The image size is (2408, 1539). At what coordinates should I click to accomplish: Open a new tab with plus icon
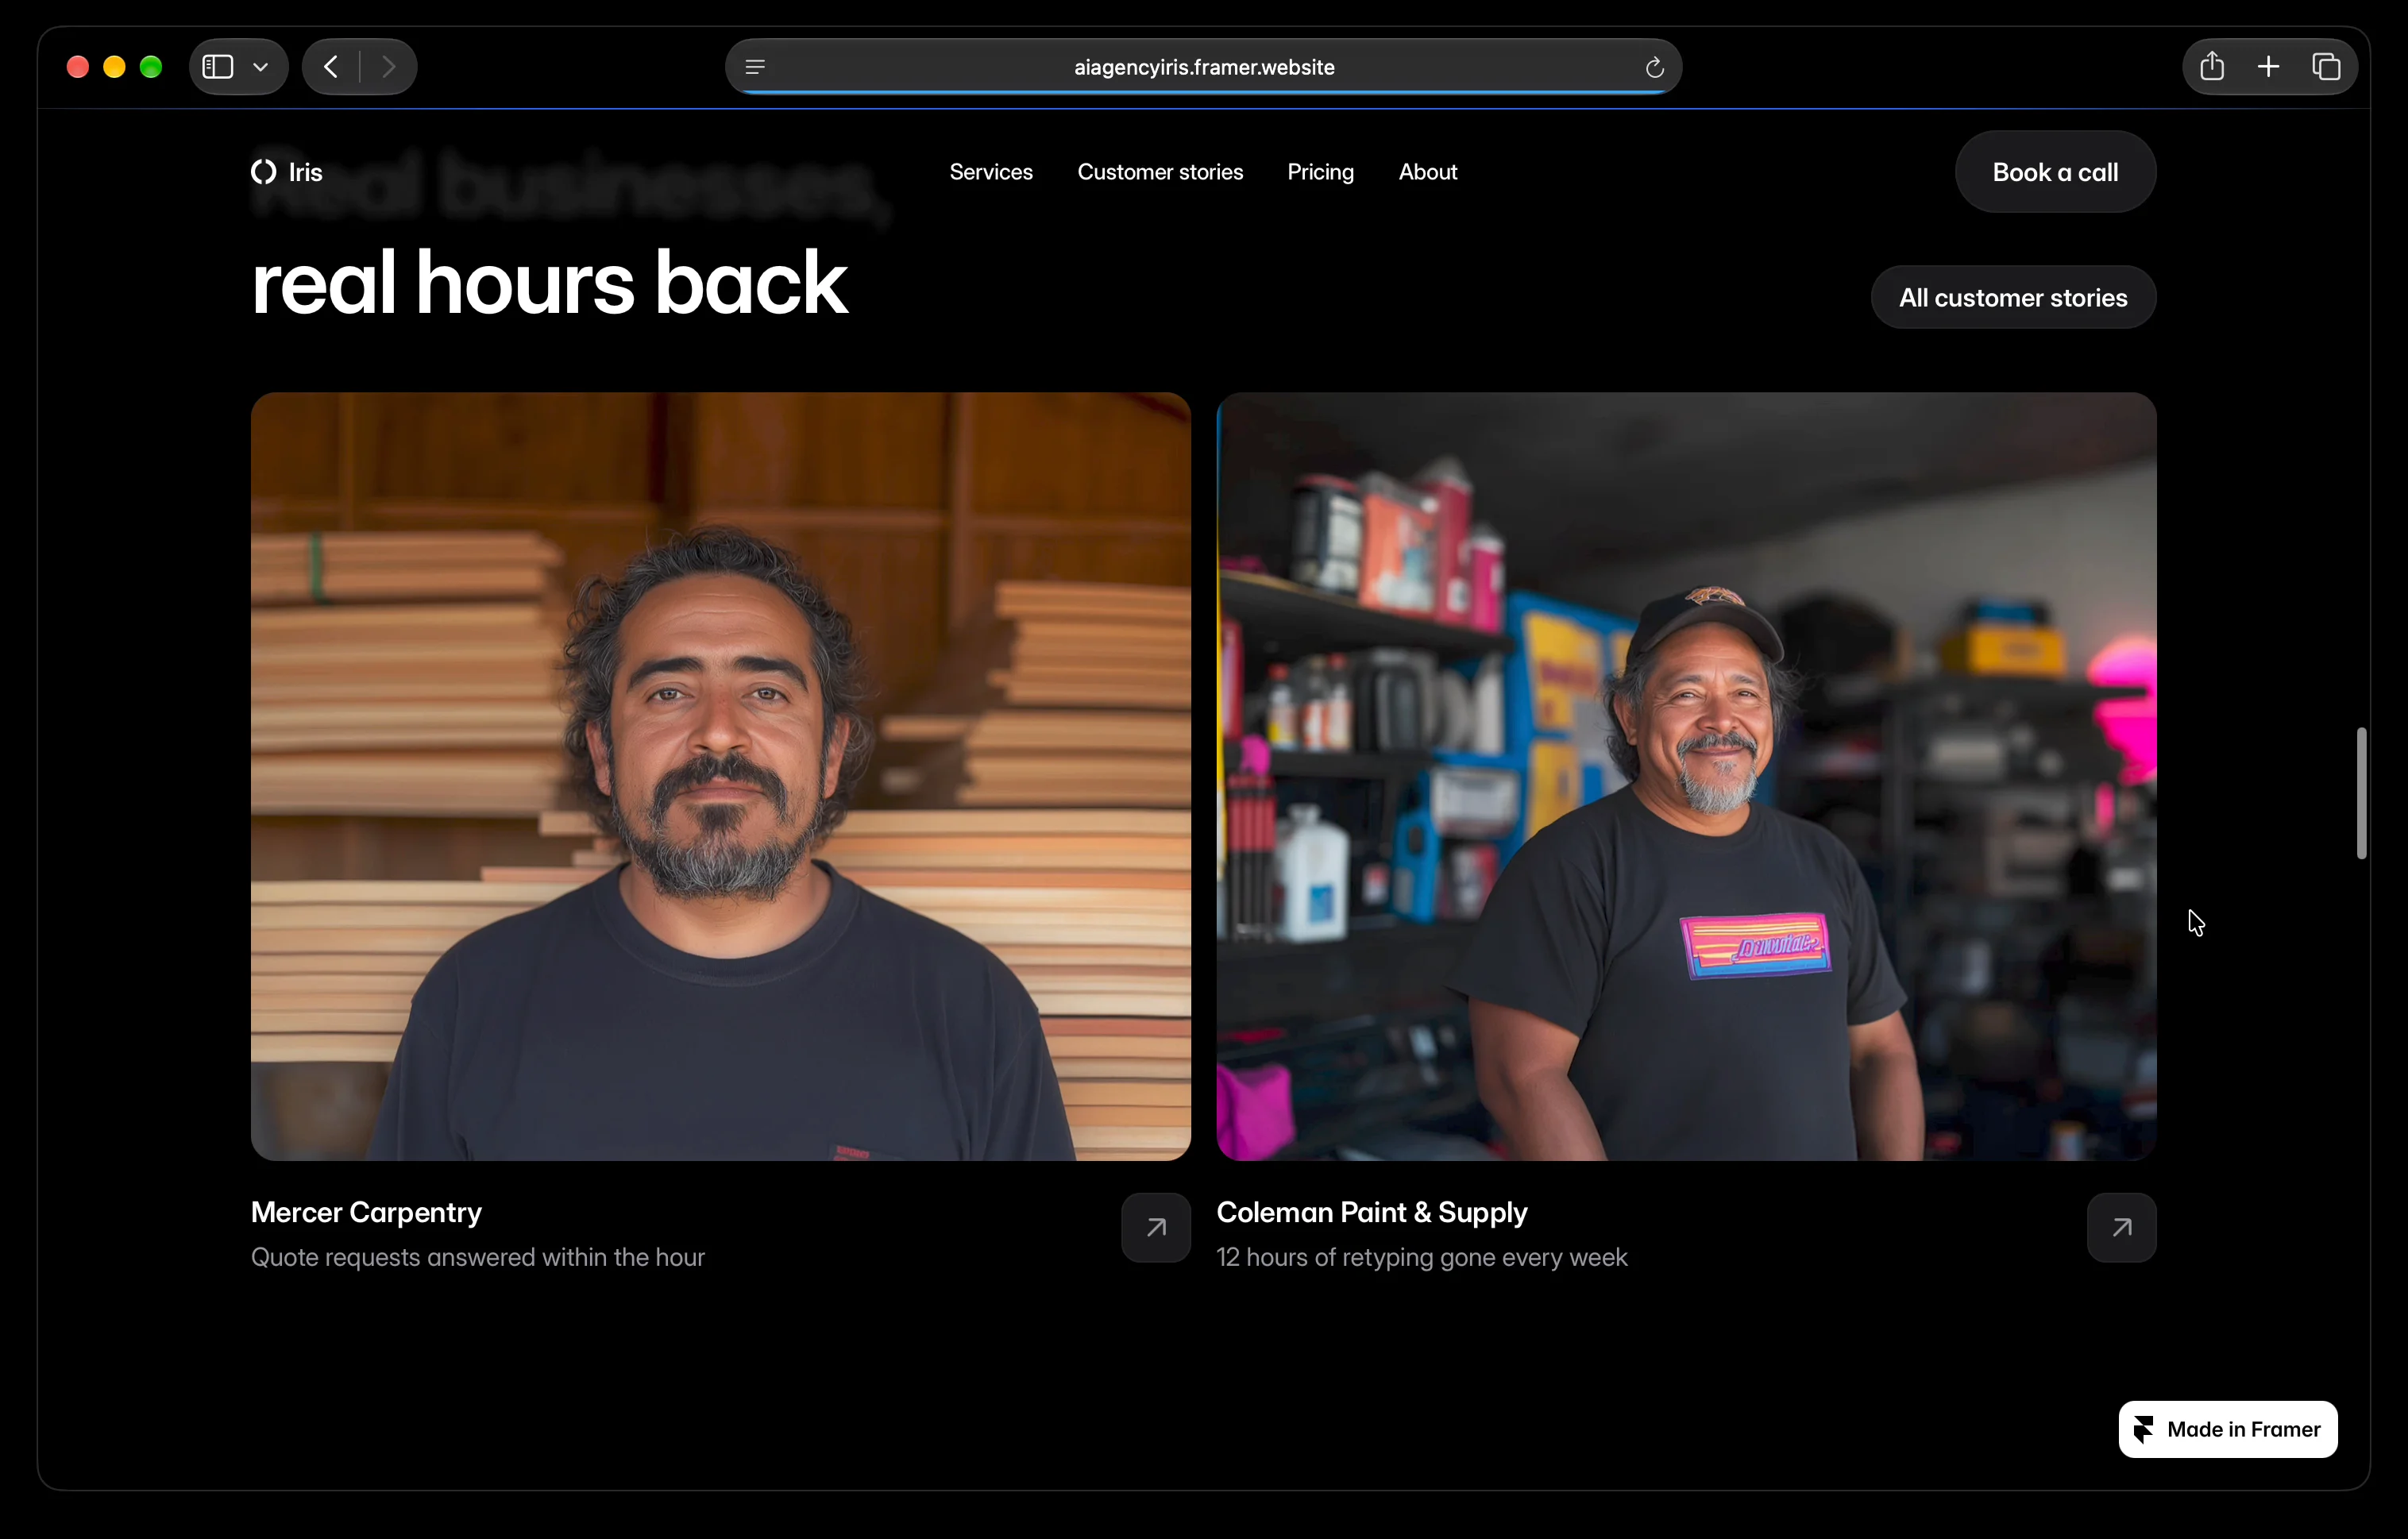2269,67
